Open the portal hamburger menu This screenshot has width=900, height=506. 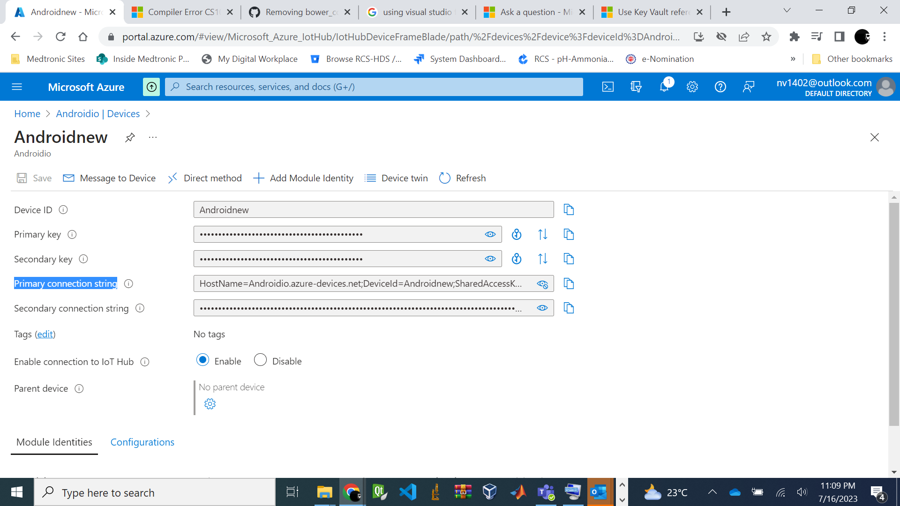(17, 87)
